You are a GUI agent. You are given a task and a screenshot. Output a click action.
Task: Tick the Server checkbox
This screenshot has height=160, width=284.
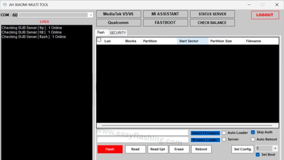(224, 140)
